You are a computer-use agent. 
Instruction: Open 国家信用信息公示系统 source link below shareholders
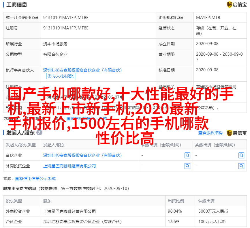(35, 179)
